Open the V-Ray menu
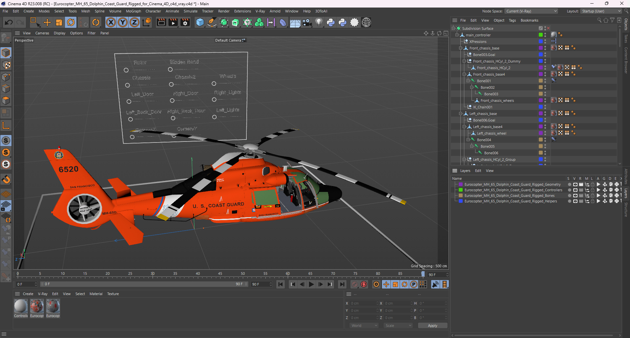Image resolution: width=630 pixels, height=338 pixels. point(260,11)
